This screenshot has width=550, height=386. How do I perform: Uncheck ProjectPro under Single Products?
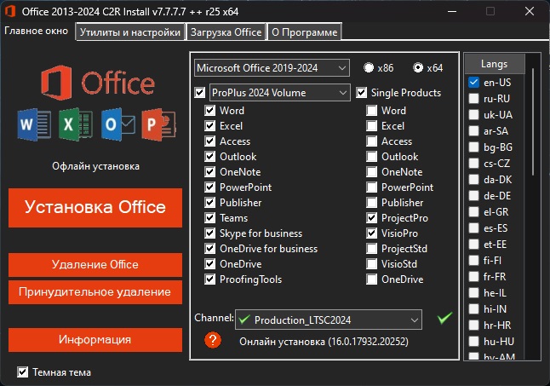[371, 218]
